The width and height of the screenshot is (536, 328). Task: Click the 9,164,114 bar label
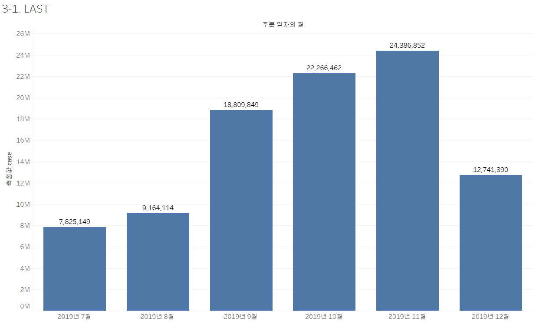(x=158, y=208)
